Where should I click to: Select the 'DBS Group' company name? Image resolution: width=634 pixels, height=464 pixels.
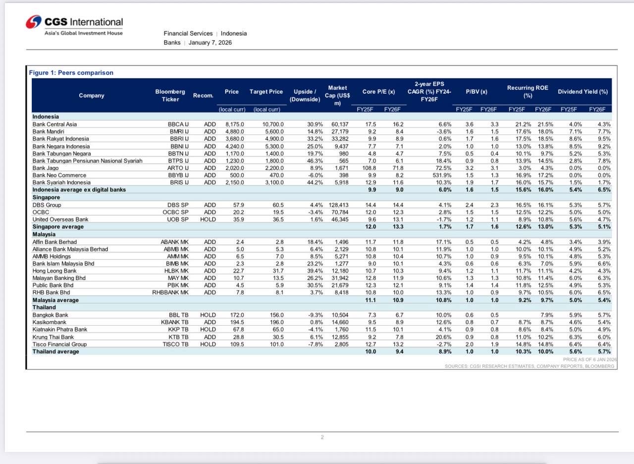coord(47,205)
